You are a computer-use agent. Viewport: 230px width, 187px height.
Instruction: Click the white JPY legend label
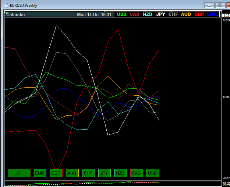[160, 14]
